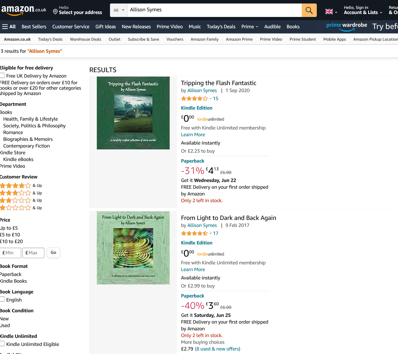Image resolution: width=398 pixels, height=354 pixels.
Task: Check the Kindle Unlimited Eligible box
Action: click(2, 344)
